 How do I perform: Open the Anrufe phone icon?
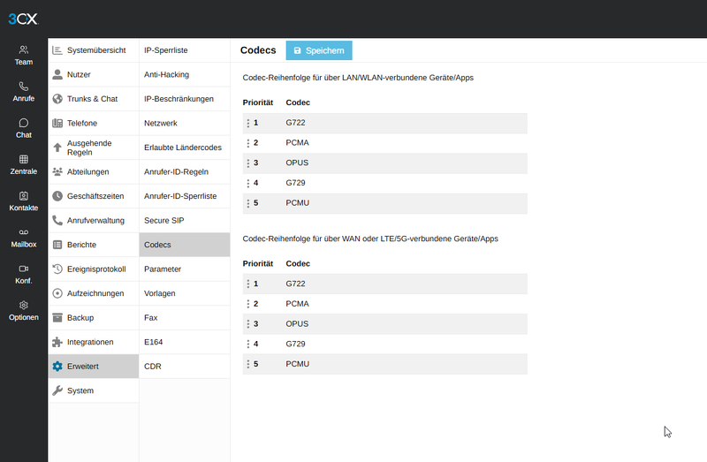click(x=24, y=86)
